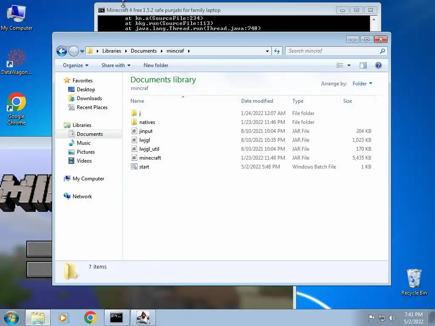Click the search magnifier icon
Viewport: 435px width, 326px height.
(382, 51)
